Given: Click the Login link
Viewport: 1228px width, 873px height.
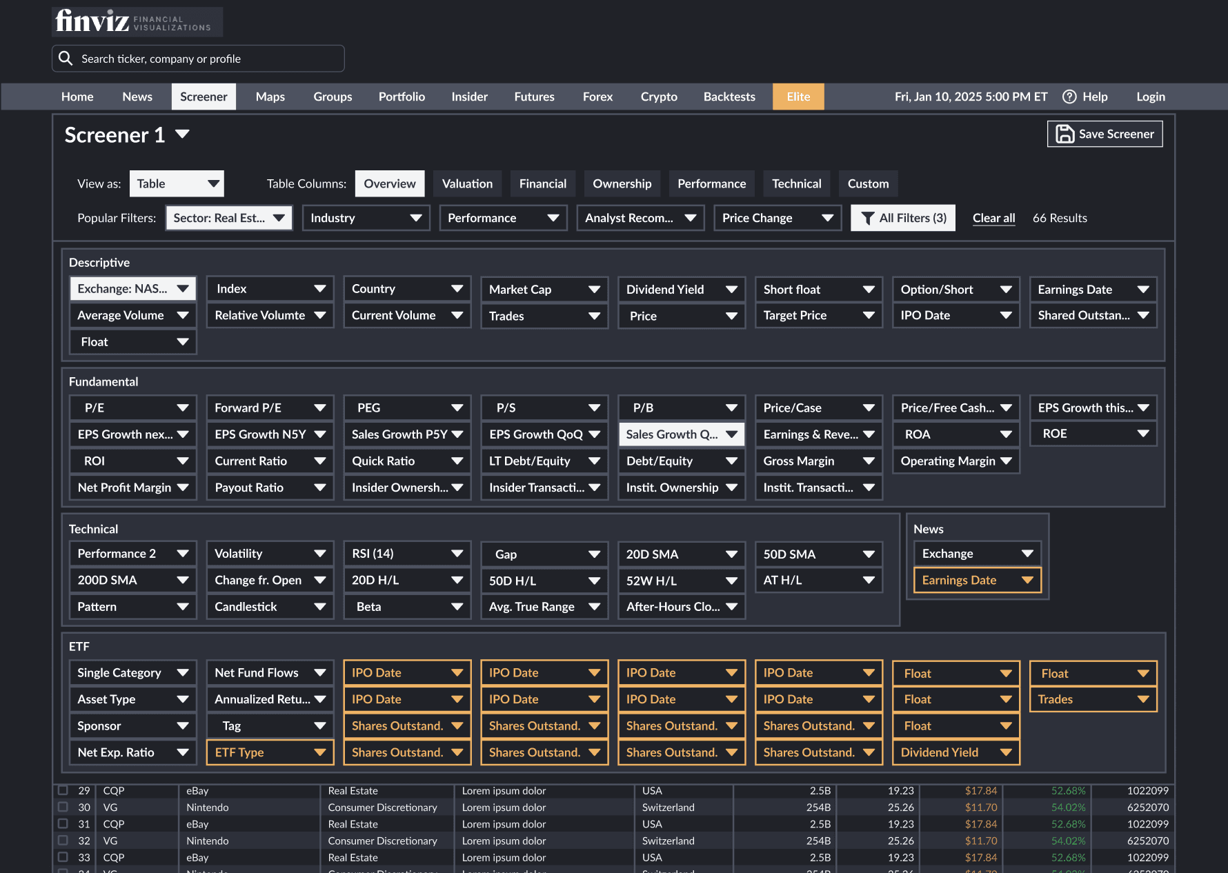Looking at the screenshot, I should click(1151, 97).
